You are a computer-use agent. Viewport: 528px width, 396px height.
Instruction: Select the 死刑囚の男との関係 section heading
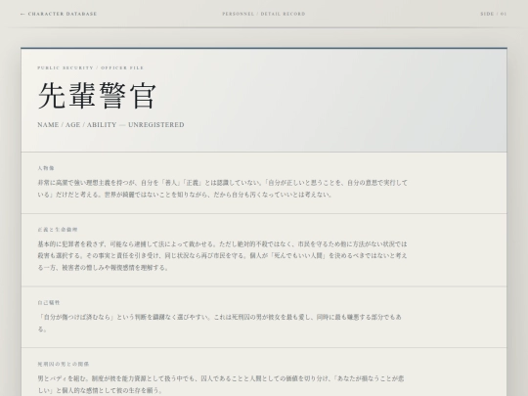[64, 364]
